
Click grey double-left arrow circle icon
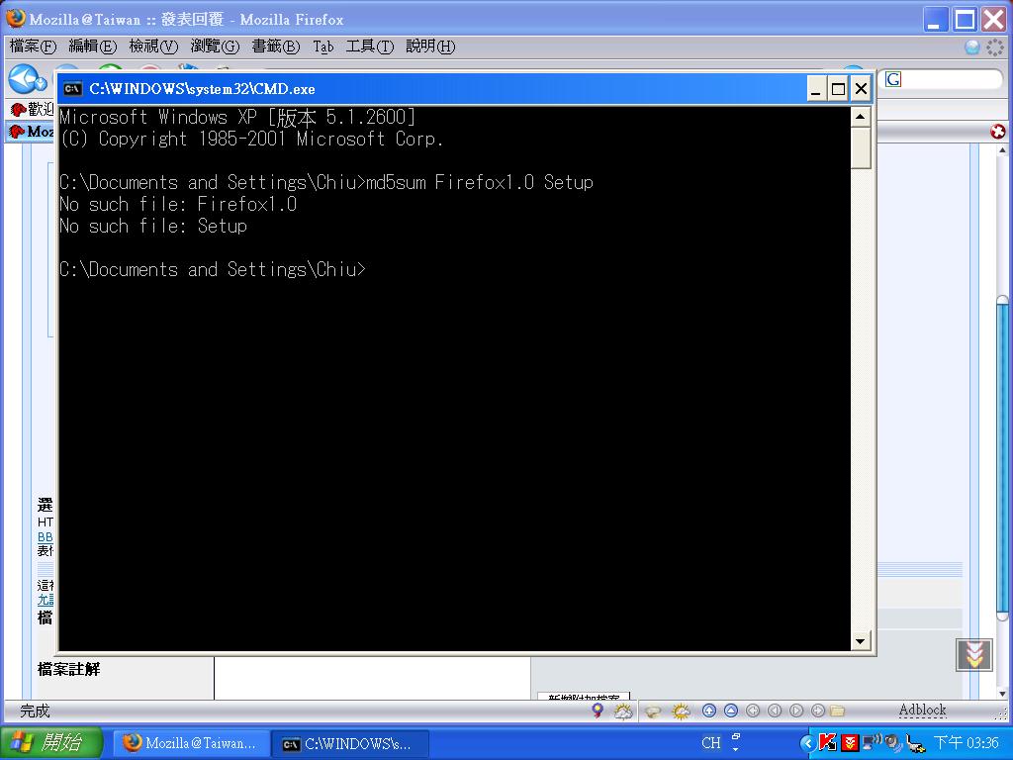(753, 711)
